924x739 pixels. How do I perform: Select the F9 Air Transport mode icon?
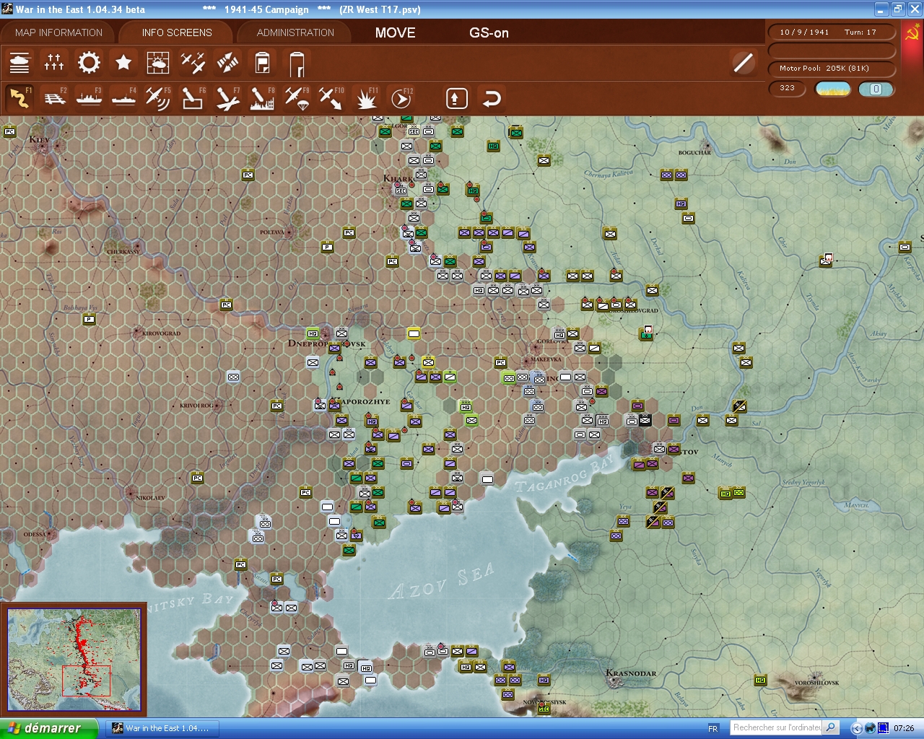point(297,98)
